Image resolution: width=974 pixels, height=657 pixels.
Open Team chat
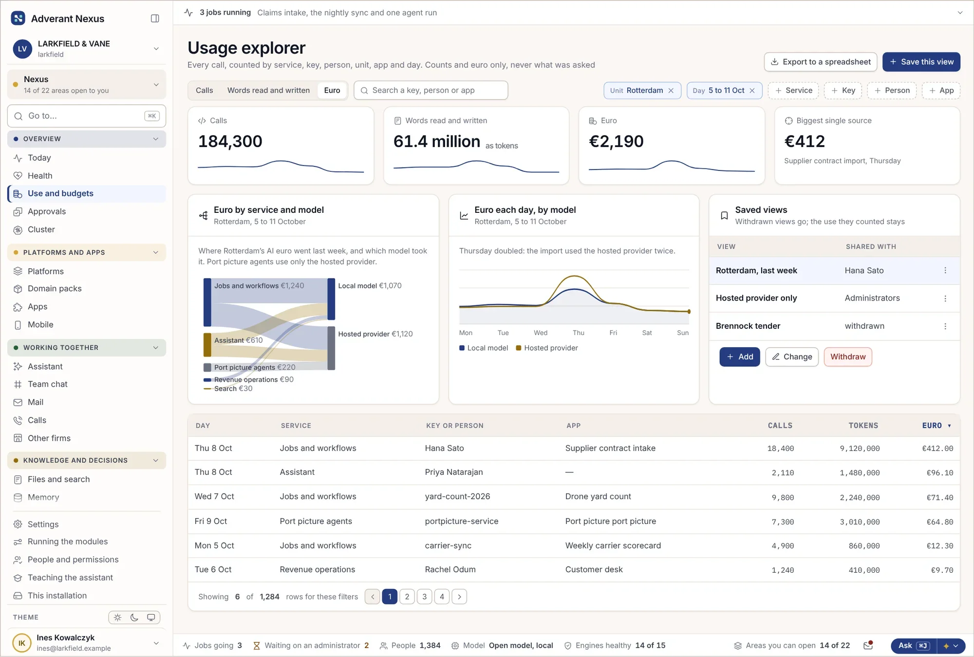click(x=87, y=384)
